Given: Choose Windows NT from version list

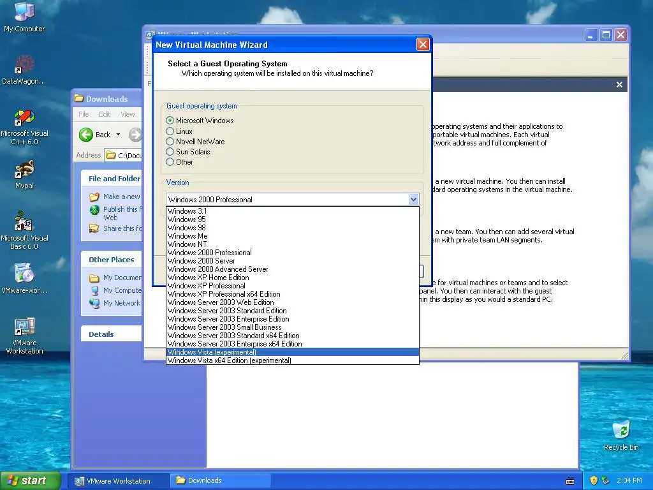Looking at the screenshot, I should tap(292, 244).
